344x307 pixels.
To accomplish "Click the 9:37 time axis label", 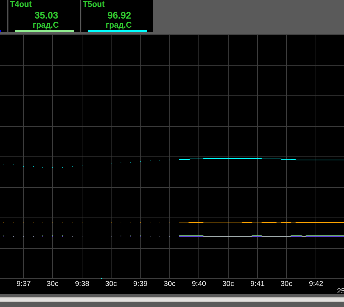I will click(x=23, y=283).
